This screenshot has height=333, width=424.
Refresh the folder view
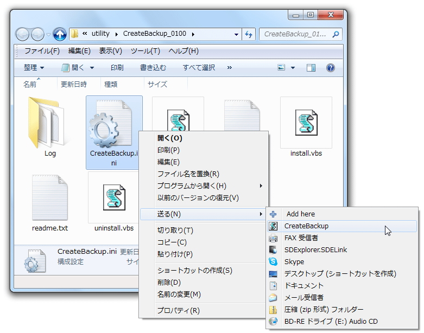(x=249, y=34)
